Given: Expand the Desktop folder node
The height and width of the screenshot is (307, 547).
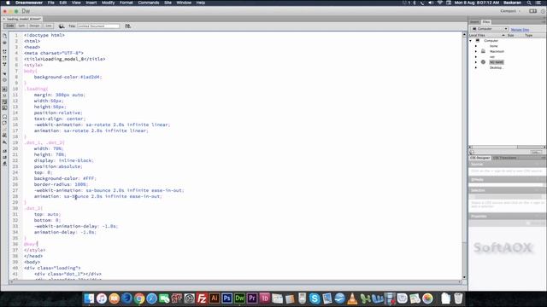Looking at the screenshot, I should pos(476,67).
